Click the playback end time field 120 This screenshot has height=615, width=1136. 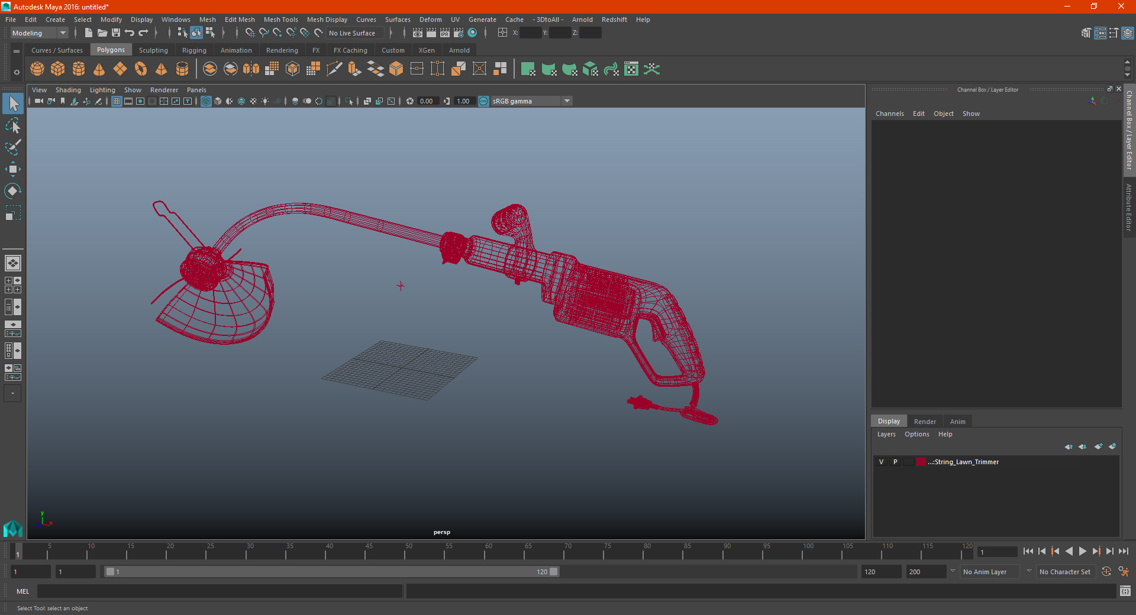(881, 572)
